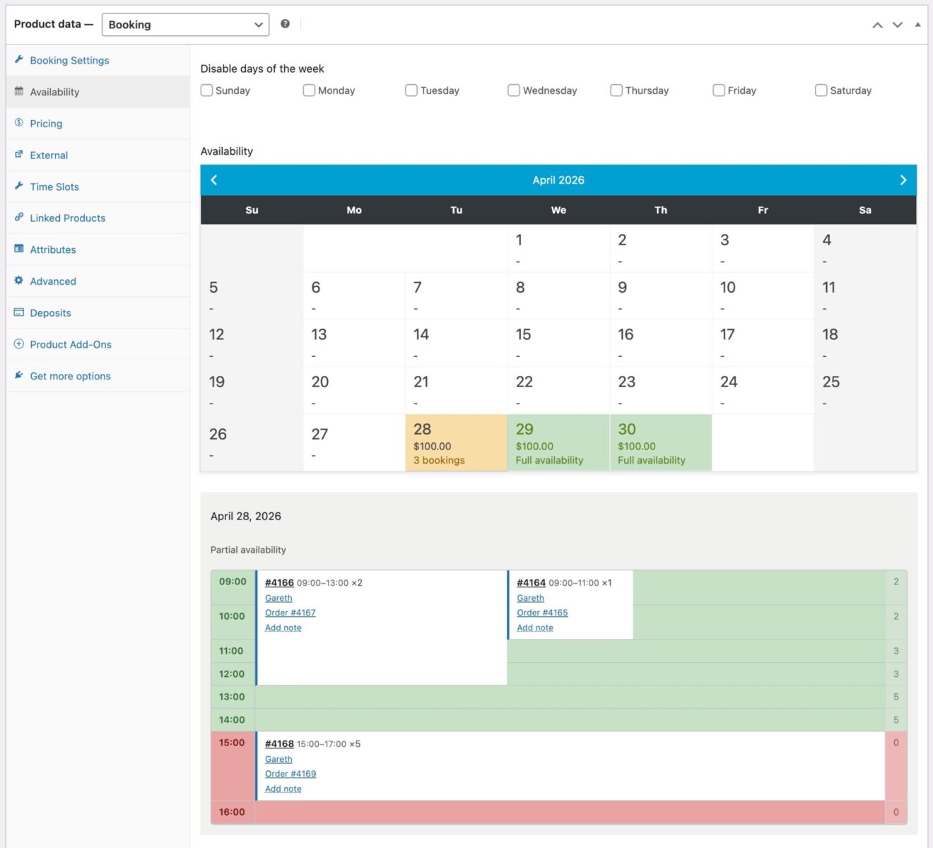Open Advanced settings via the gear icon

19,281
